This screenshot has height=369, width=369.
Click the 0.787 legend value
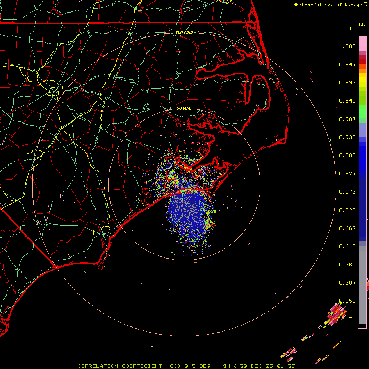(347, 119)
